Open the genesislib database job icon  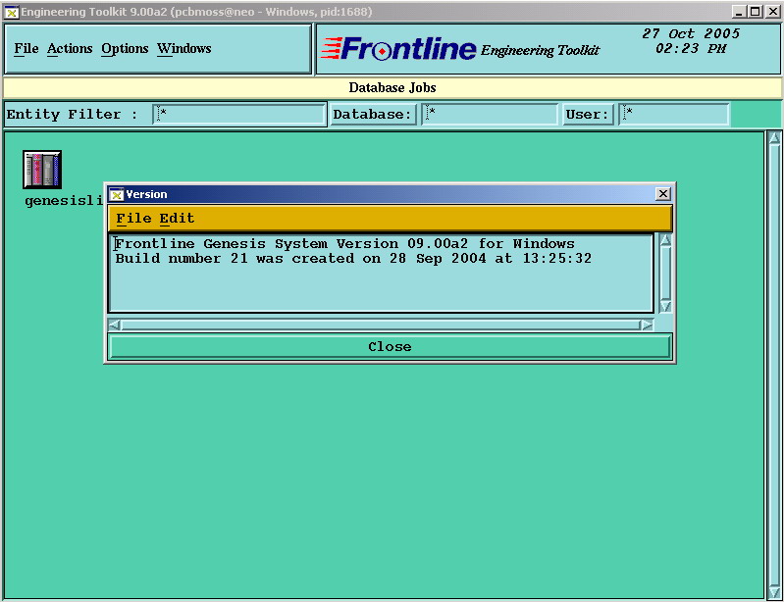(42, 170)
